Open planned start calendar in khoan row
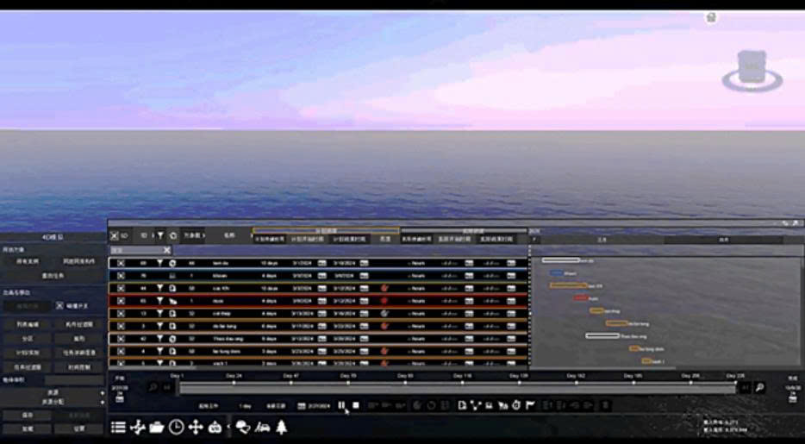Viewport: 805px width, 444px height. [x=321, y=275]
